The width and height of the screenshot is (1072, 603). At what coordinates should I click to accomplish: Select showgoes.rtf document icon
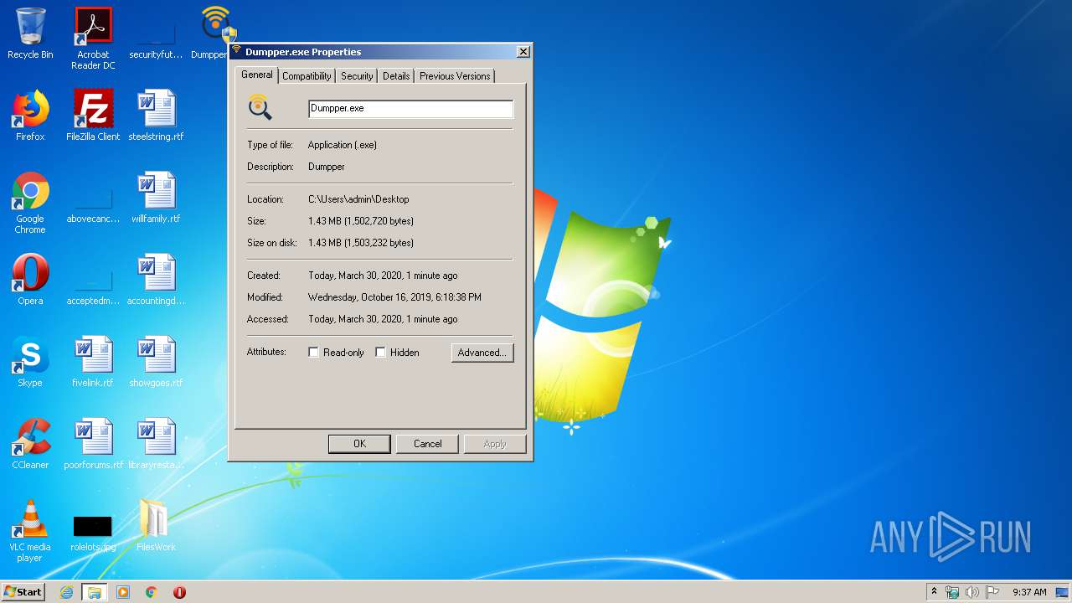[156, 362]
